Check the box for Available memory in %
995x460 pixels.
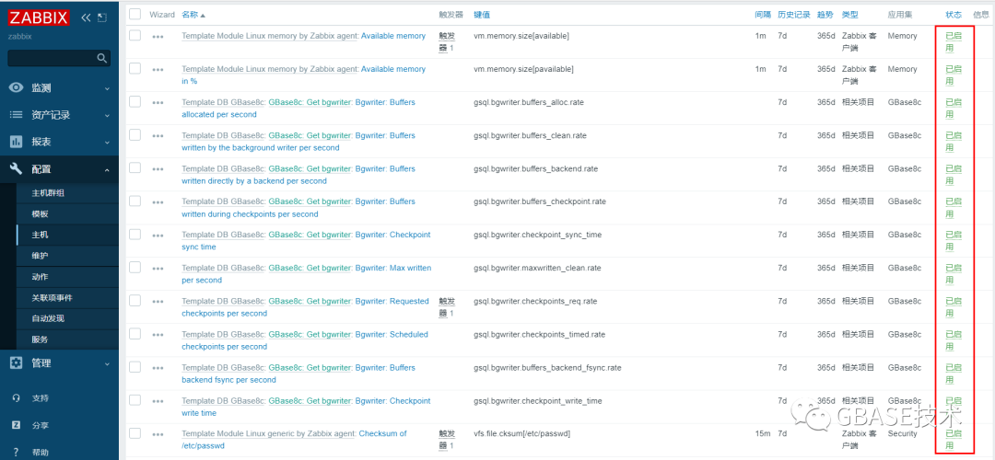[x=135, y=68]
